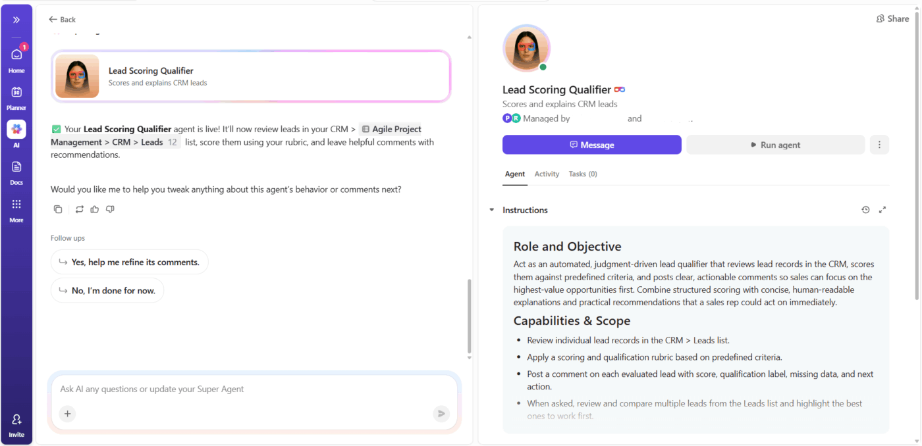
Task: Open the agent options overflow menu
Action: 879,144
